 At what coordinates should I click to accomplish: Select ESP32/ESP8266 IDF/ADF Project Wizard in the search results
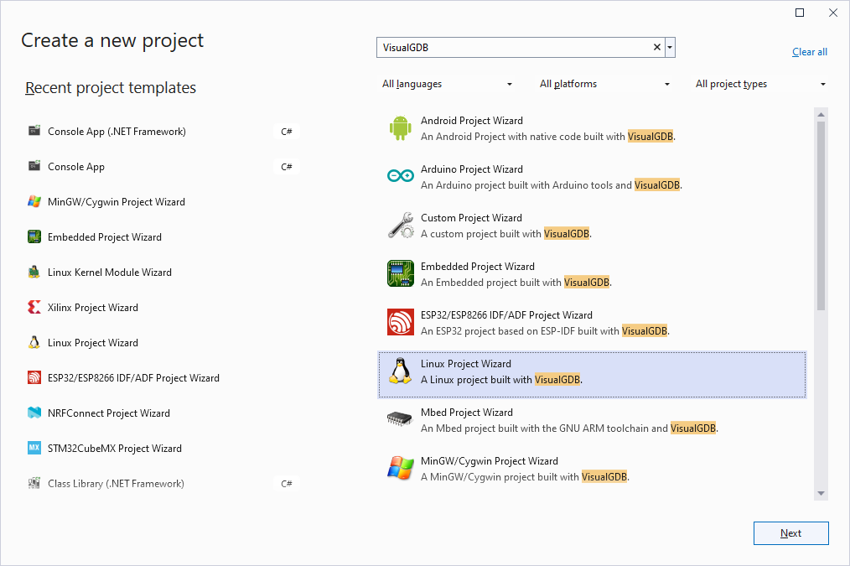click(592, 323)
